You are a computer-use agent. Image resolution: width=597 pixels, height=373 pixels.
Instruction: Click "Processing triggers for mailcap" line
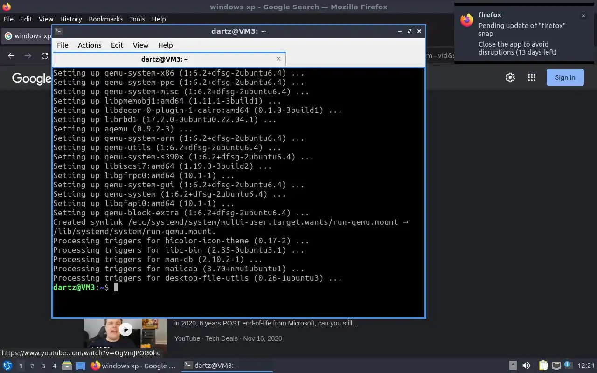tap(179, 269)
